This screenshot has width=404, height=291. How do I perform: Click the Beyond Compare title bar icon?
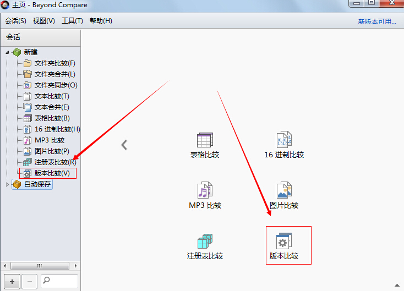(5, 4)
